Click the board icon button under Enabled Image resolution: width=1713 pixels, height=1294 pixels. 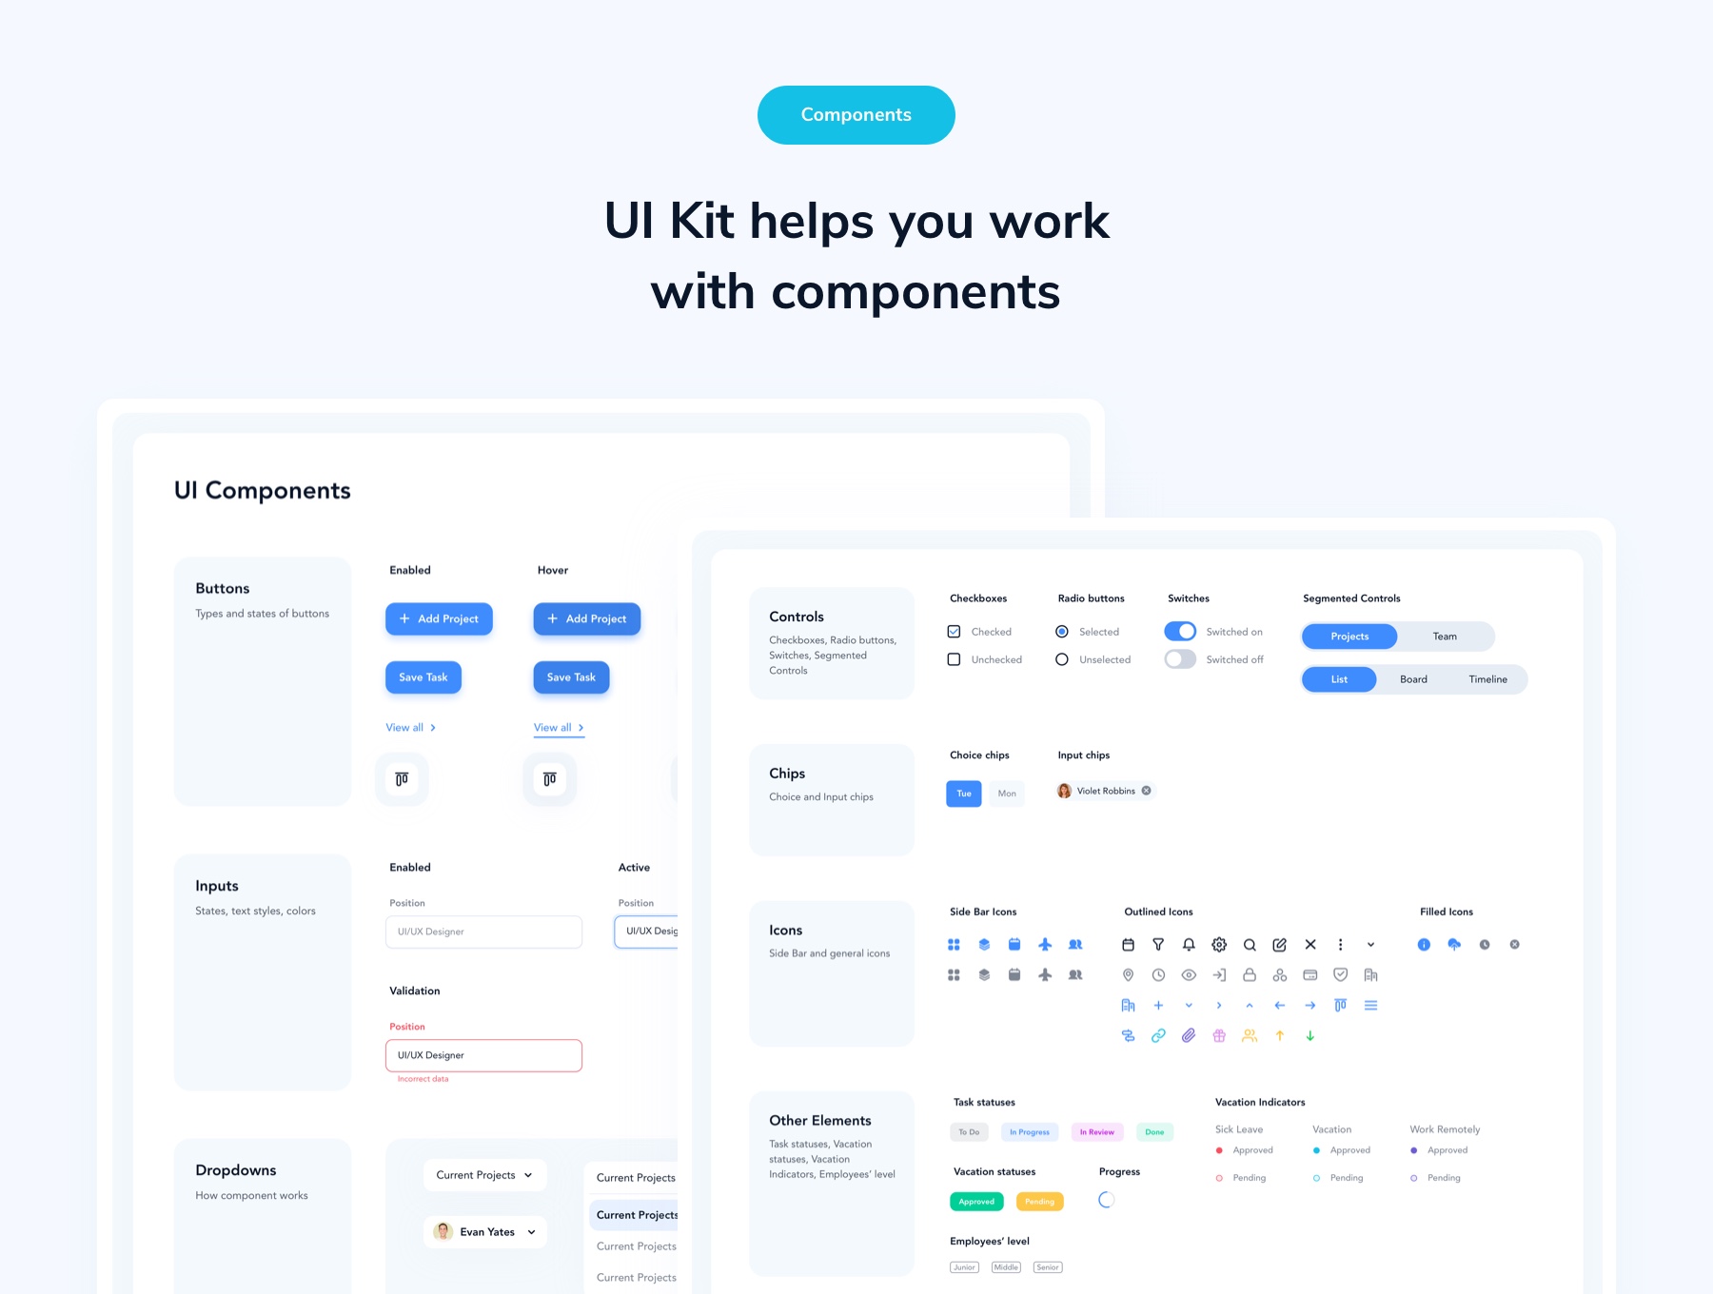[402, 779]
